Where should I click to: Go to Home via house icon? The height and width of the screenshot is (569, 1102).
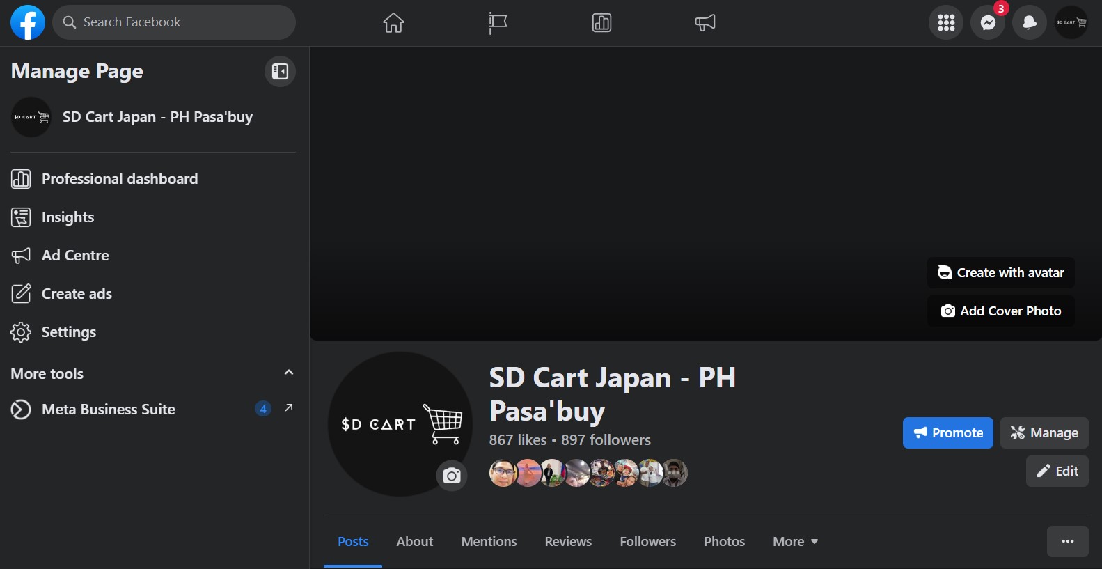[393, 23]
